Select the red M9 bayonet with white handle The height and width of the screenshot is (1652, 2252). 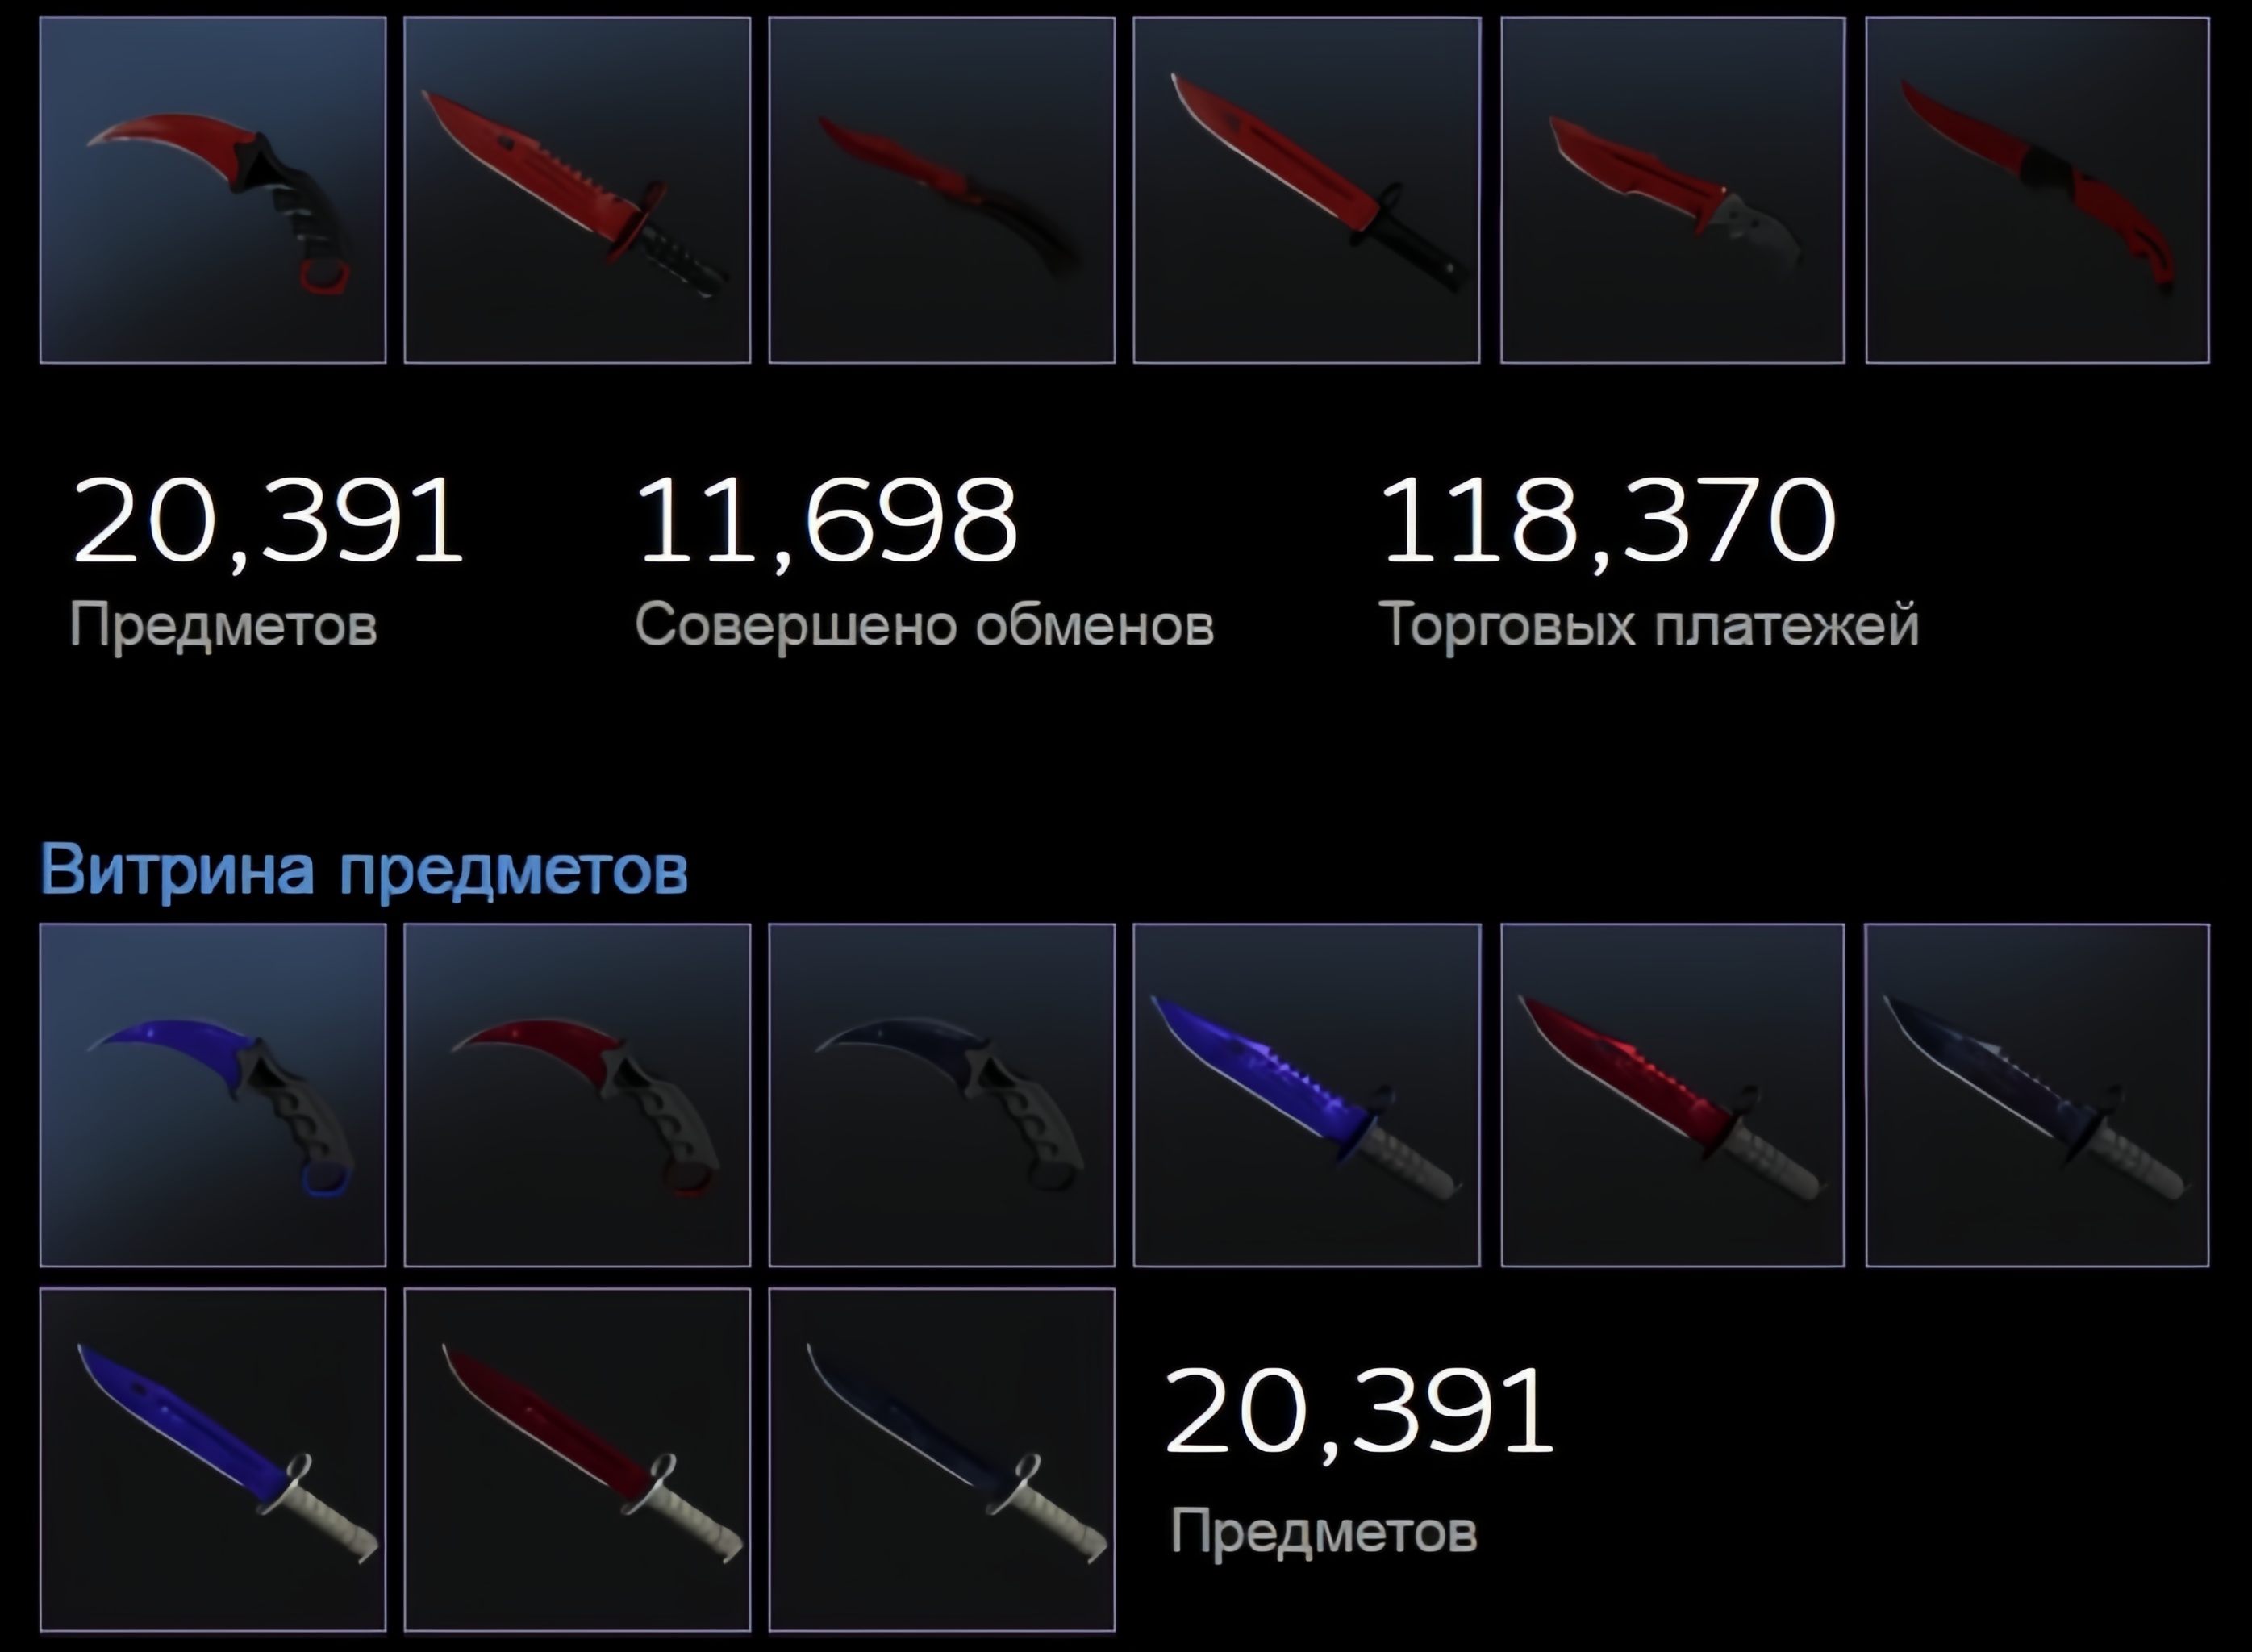coord(1673,1095)
